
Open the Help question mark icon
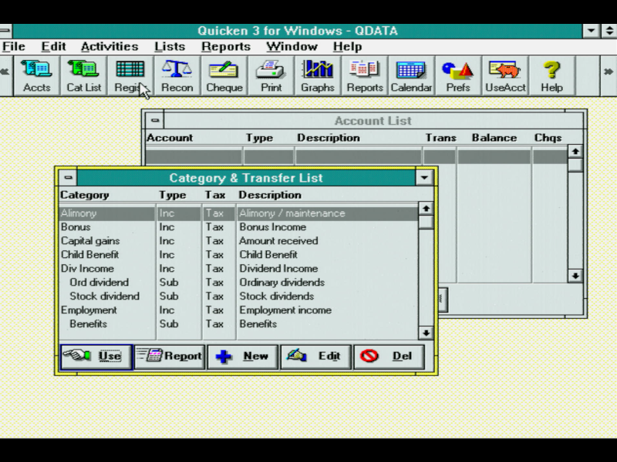[x=551, y=75]
